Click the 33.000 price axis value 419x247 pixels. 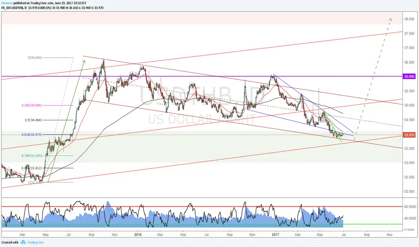pos(409,163)
